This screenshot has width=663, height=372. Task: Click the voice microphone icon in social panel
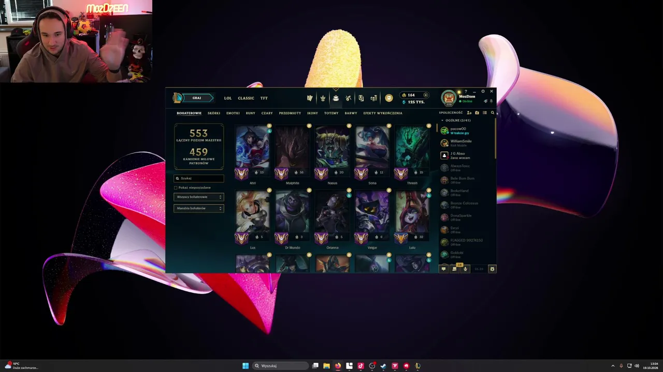(465, 269)
